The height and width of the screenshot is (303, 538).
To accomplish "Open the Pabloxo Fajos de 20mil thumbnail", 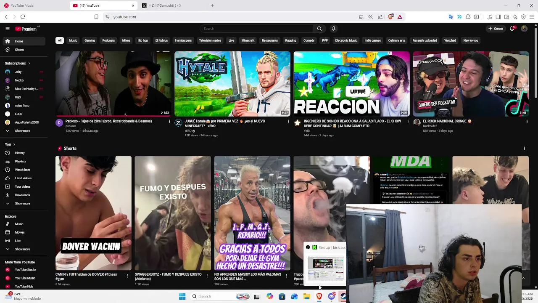I will [x=113, y=84].
